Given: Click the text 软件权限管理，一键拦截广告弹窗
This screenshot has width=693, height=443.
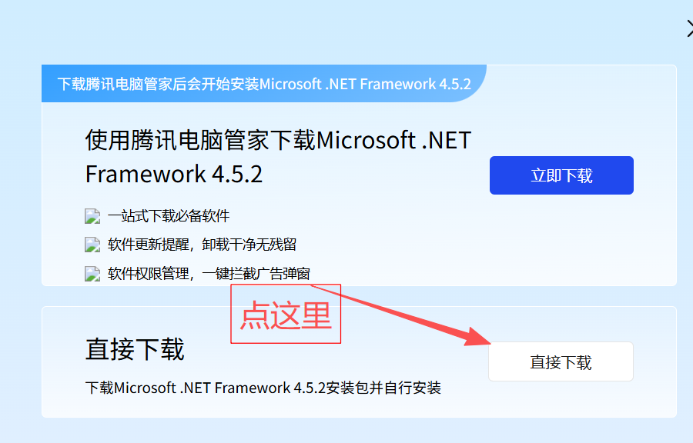Looking at the screenshot, I should [x=209, y=274].
